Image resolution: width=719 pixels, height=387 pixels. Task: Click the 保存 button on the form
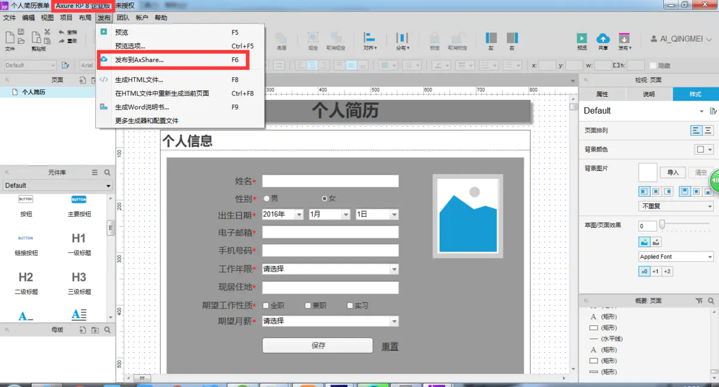tap(318, 345)
